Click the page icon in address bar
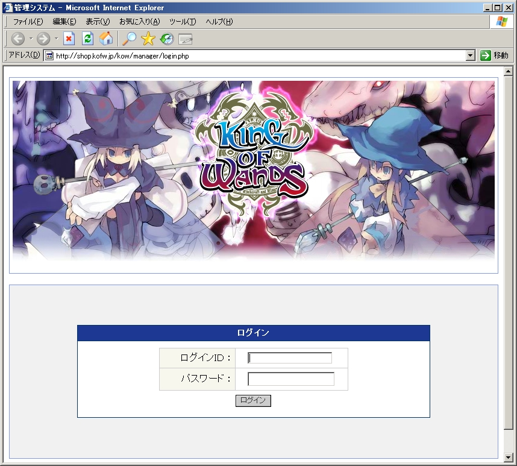The image size is (517, 466). [49, 55]
